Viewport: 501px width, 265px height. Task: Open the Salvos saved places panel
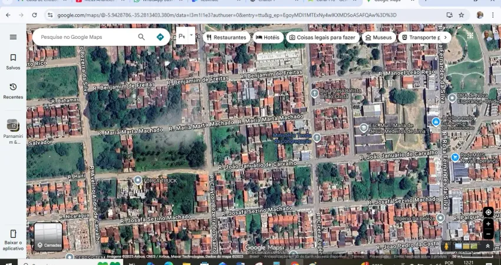tap(13, 61)
